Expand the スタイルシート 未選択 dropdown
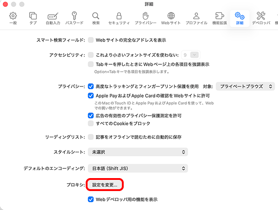 pos(138,152)
